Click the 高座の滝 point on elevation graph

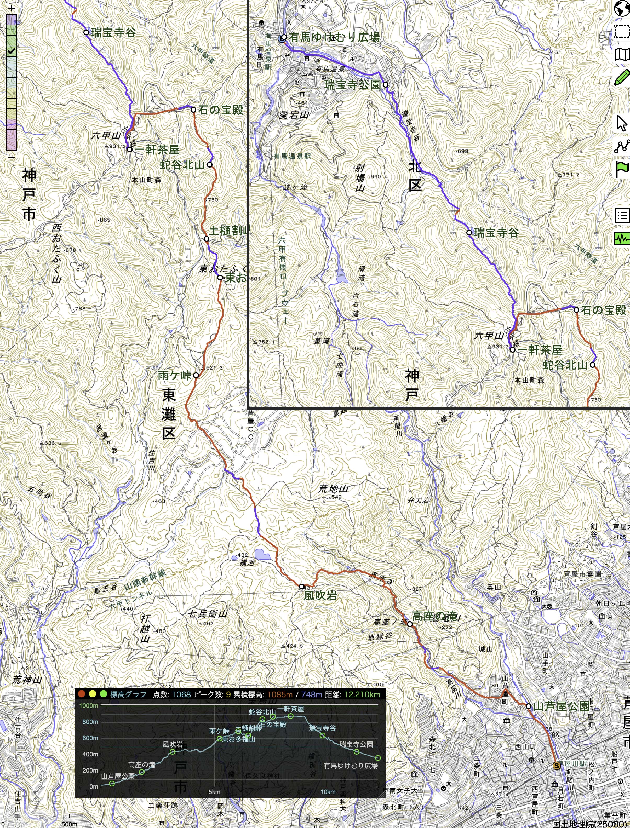point(142,772)
